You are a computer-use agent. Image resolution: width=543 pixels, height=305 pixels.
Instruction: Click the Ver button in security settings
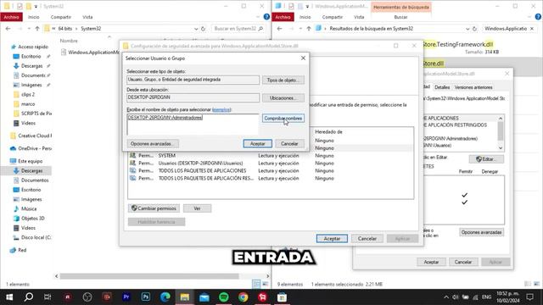[197, 208]
